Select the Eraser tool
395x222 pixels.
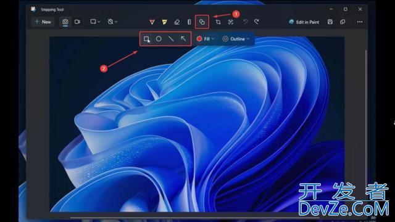pos(177,22)
